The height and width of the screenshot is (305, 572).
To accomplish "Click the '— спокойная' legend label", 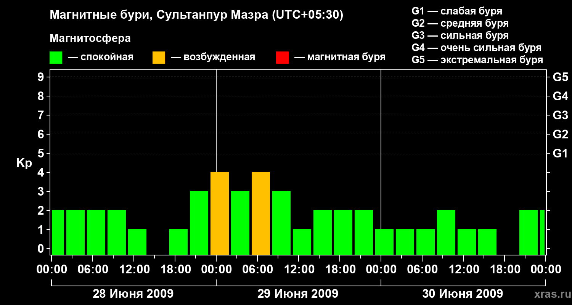I will 101,57.
